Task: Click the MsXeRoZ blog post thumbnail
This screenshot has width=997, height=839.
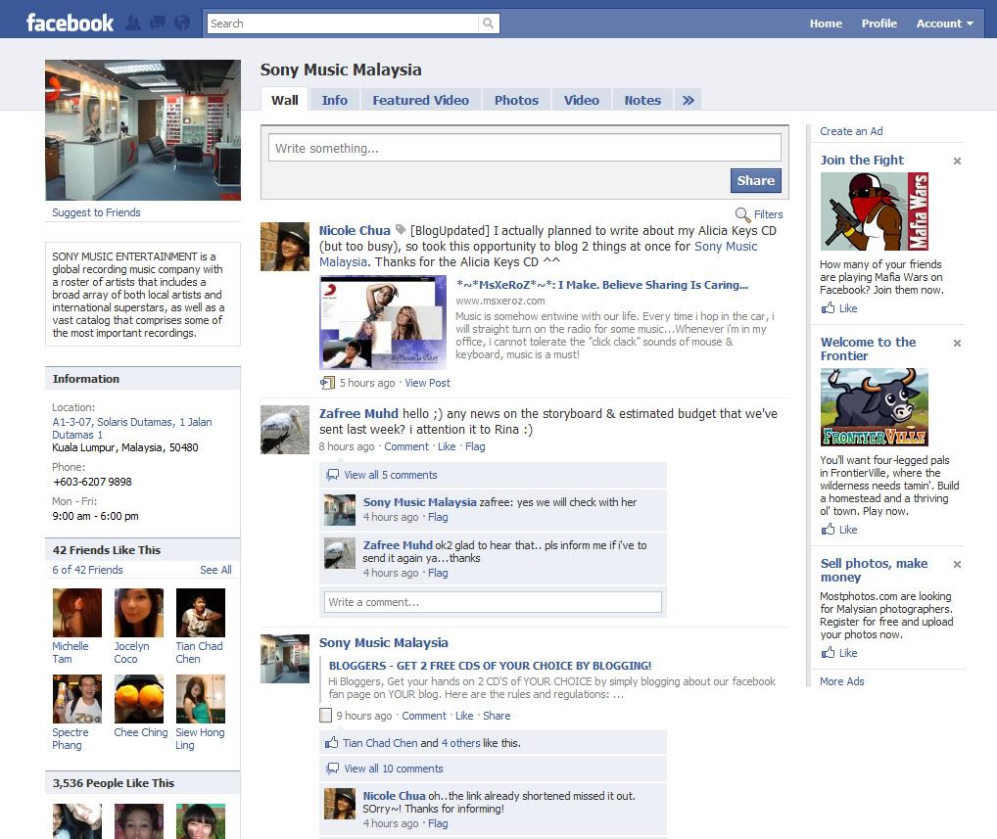Action: (x=383, y=322)
